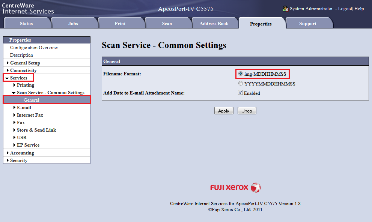
Task: Open the Support tab
Action: (307, 23)
